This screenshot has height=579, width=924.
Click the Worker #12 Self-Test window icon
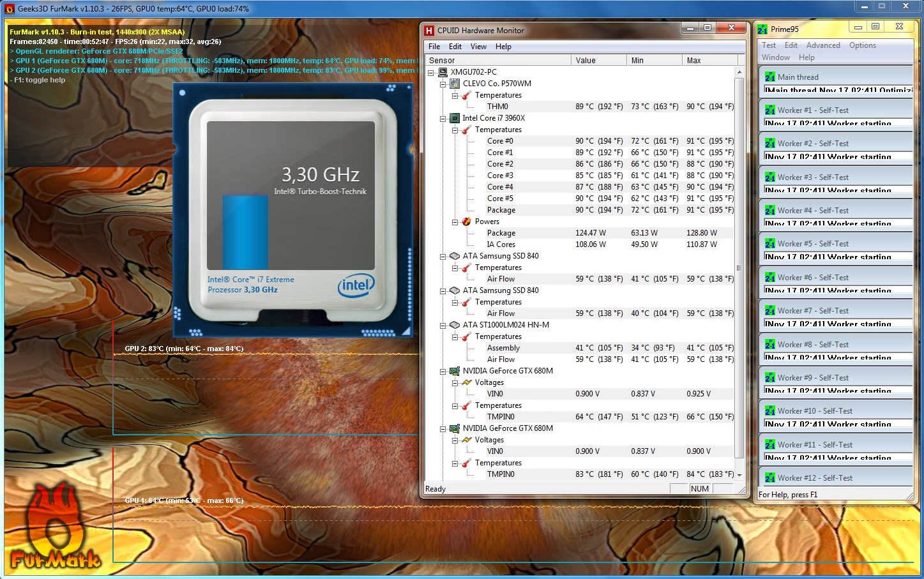click(x=770, y=477)
